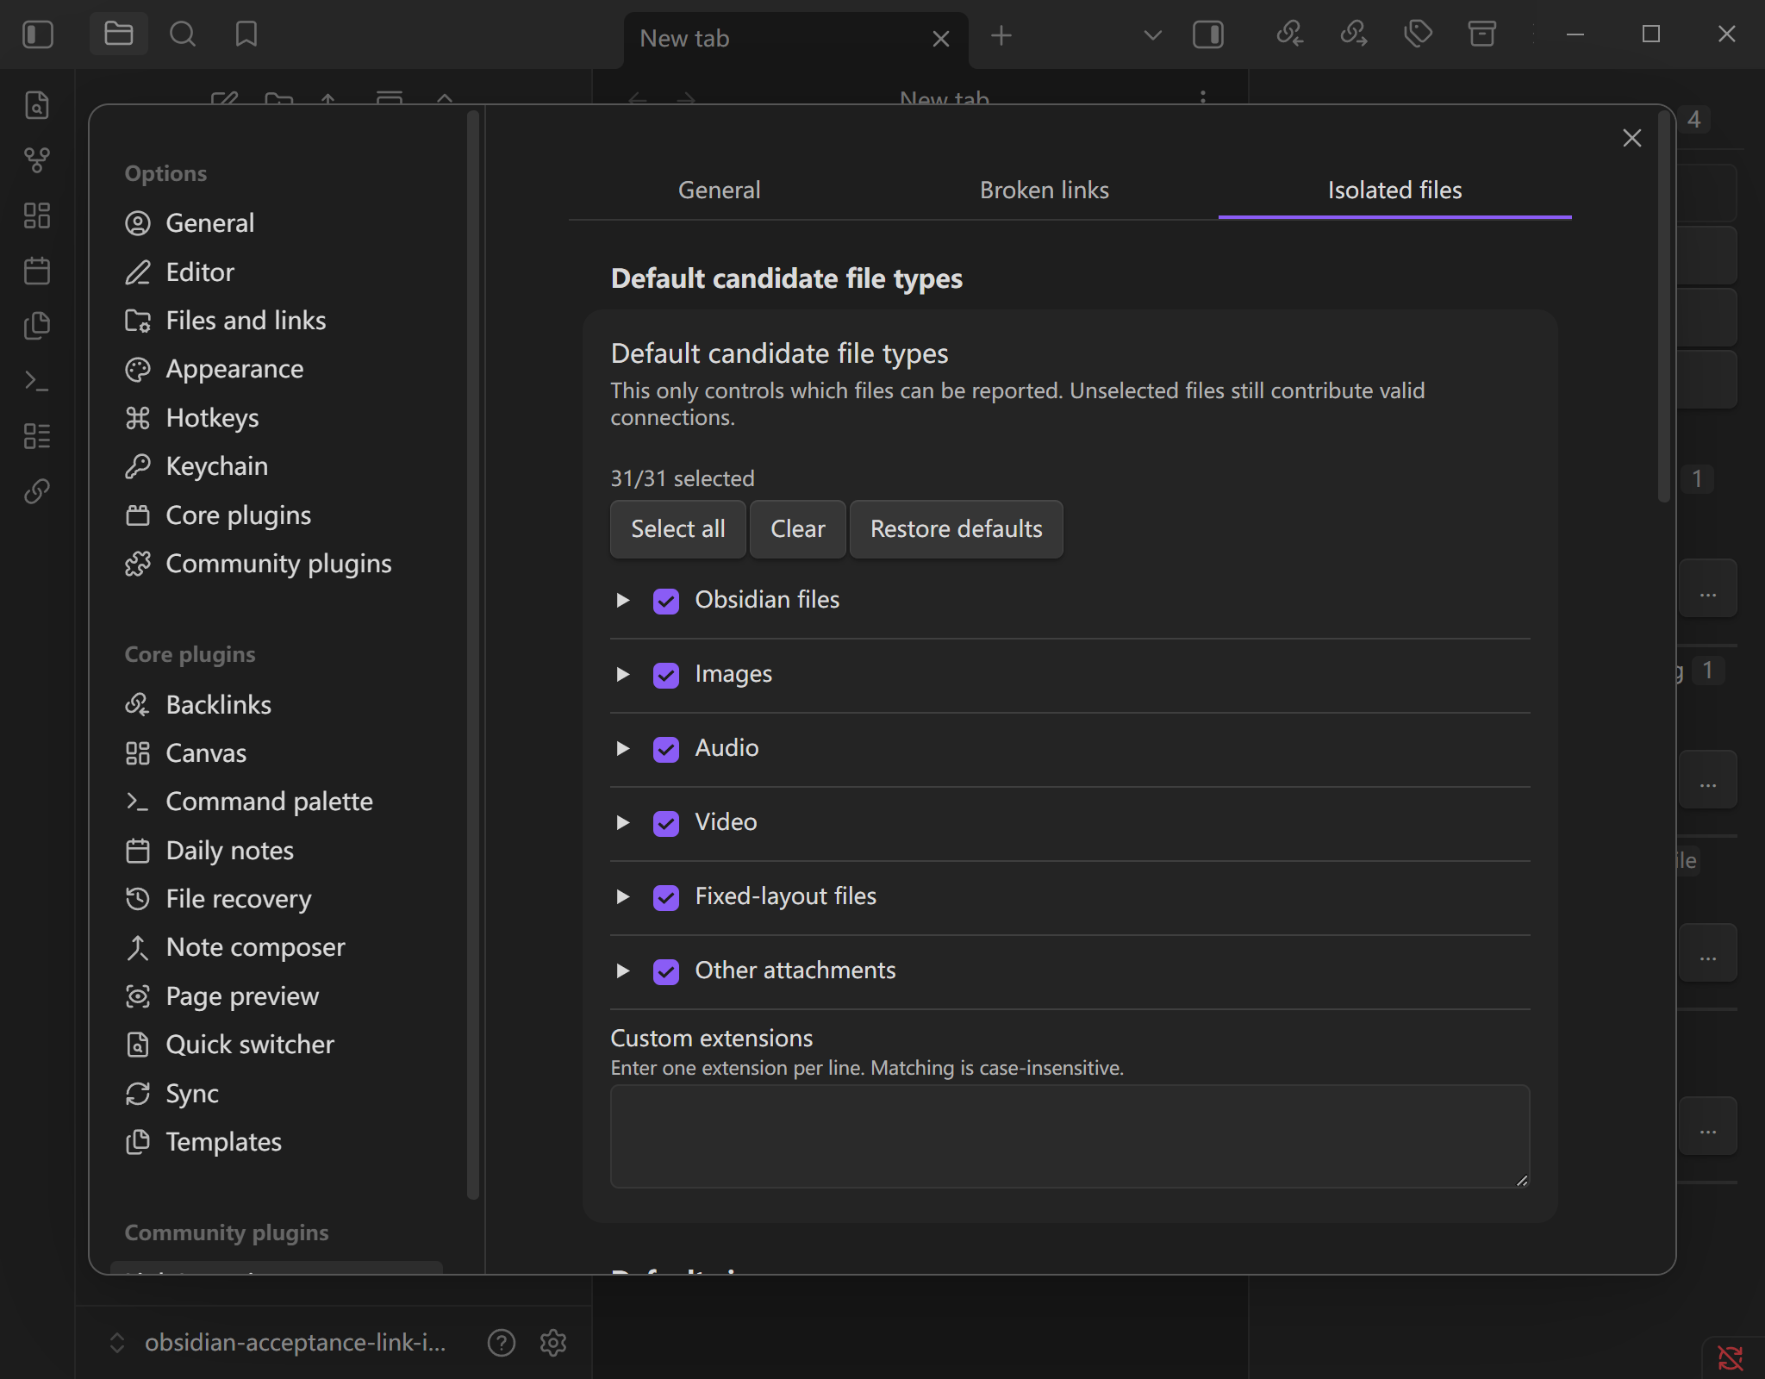Open the tags icon in top-right toolbar
Screen dimensions: 1765x1379
pyautogui.click(x=1418, y=34)
